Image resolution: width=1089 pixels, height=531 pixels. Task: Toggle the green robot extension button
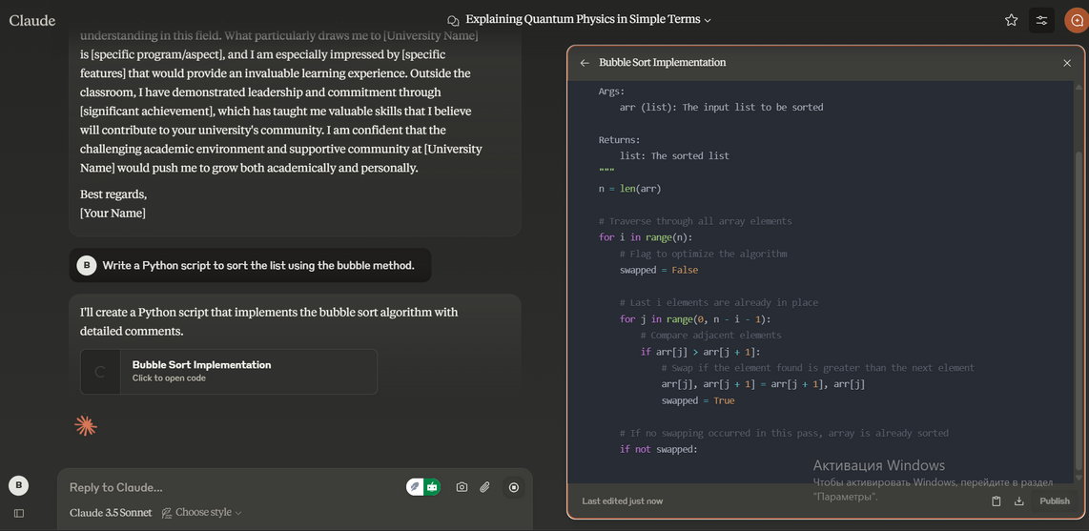click(x=432, y=487)
